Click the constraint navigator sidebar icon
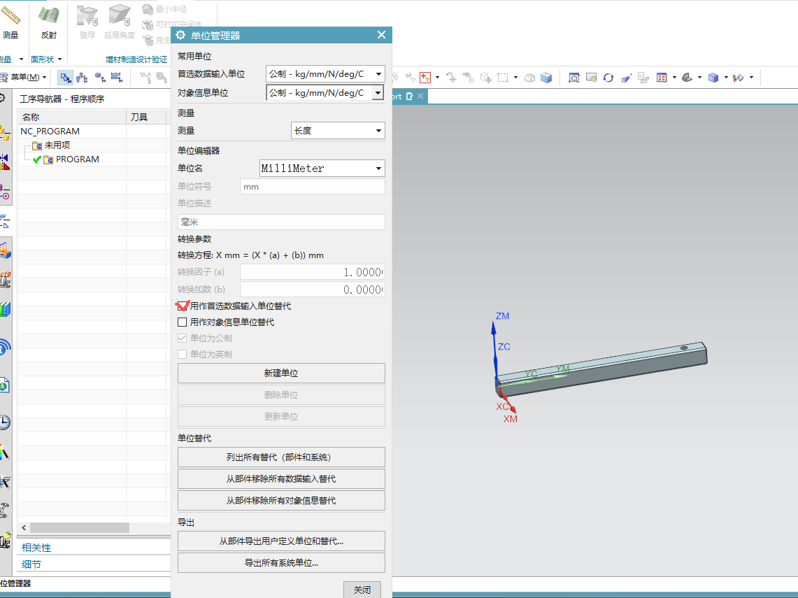This screenshot has height=598, width=798. point(5,162)
